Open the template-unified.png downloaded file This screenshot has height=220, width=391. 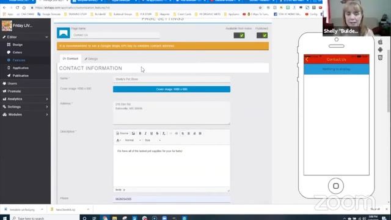22,210
